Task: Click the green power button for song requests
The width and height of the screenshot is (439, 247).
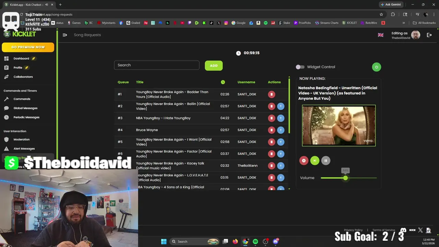Action: pos(376,67)
